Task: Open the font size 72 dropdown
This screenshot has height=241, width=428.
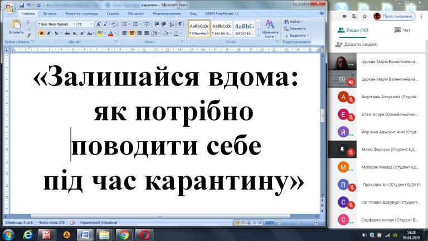Action: 90,25
